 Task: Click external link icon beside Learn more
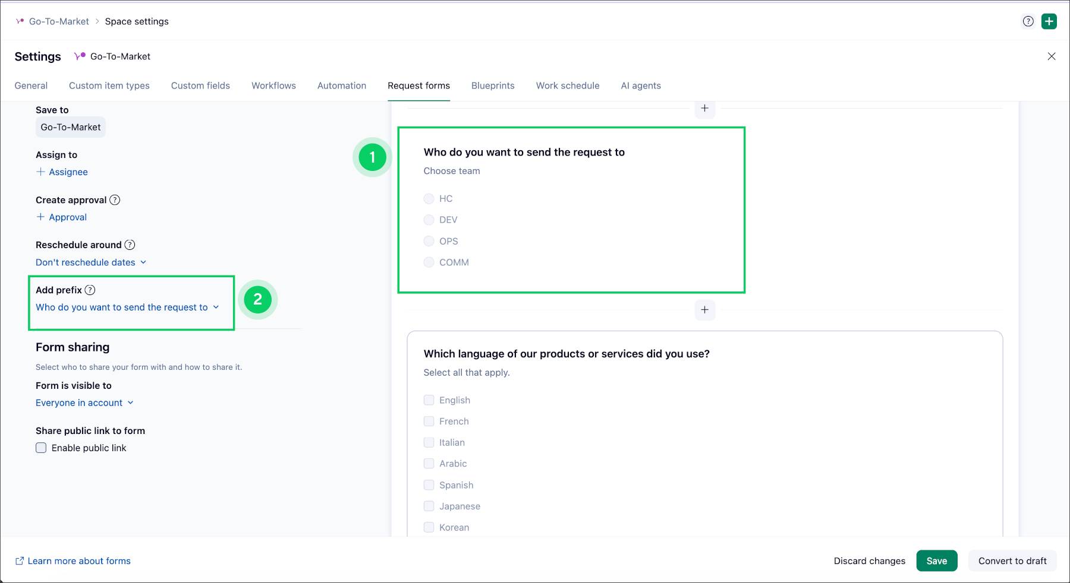[20, 560]
